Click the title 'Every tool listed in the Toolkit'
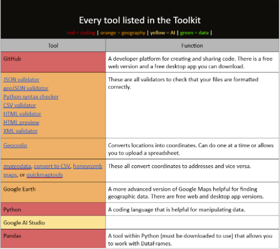 [140, 20]
